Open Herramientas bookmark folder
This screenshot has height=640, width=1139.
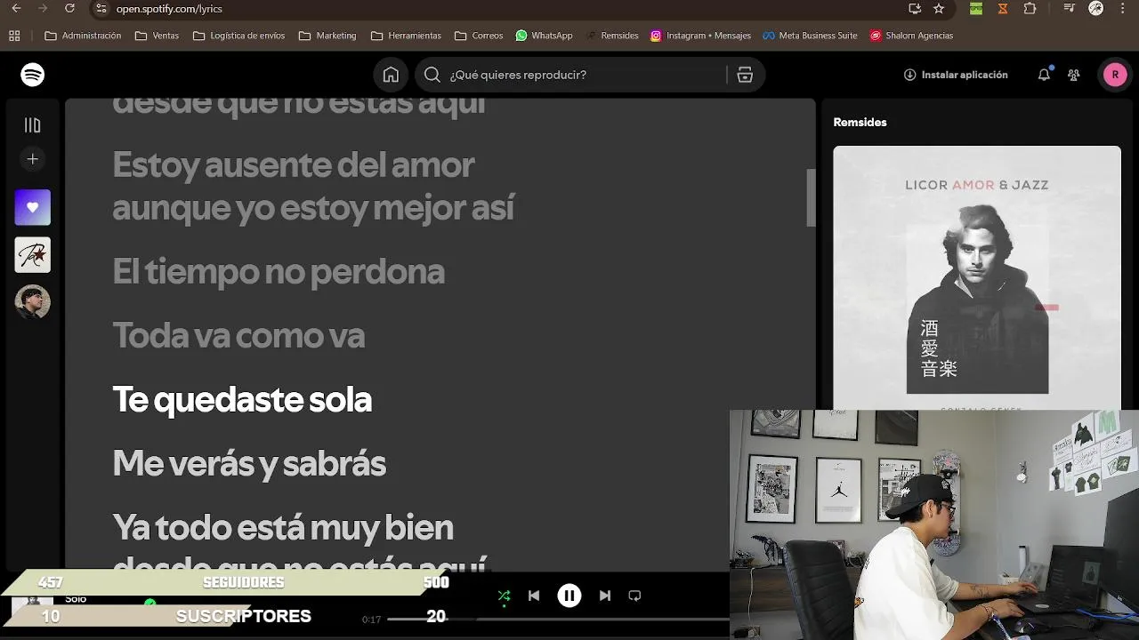coord(406,36)
